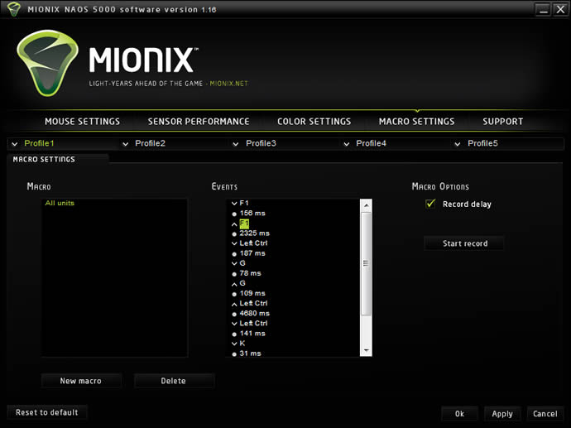Switch to Profile2
The image size is (571, 428).
click(x=150, y=143)
